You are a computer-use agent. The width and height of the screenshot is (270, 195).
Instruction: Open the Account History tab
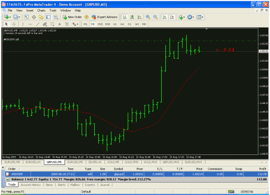31,185
